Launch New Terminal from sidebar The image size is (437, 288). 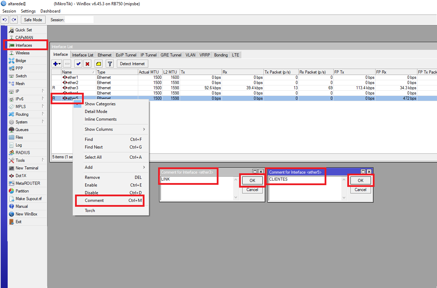[x=27, y=168]
